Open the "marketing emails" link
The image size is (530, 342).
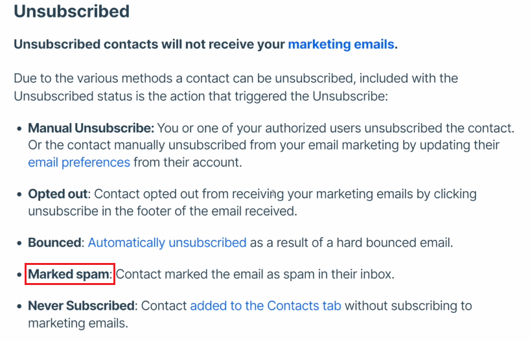(341, 44)
